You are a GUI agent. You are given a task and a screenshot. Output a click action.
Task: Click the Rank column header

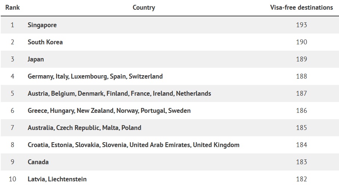pos(12,7)
